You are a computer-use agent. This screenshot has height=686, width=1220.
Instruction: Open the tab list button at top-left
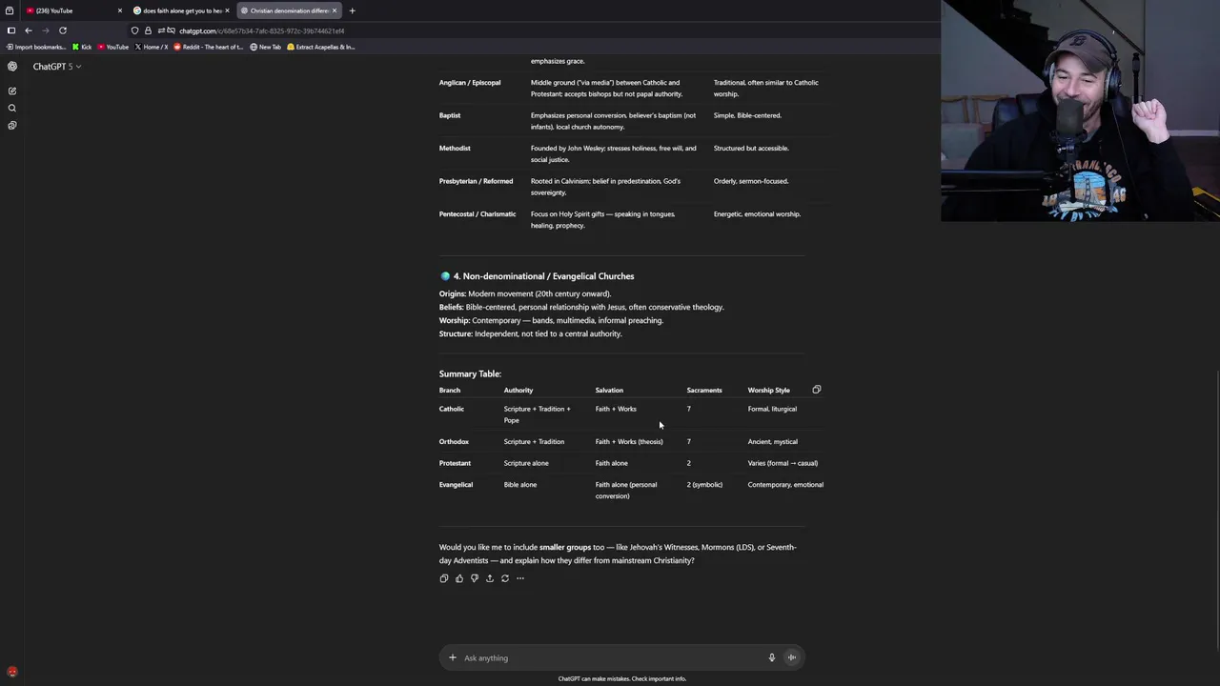[x=10, y=10]
